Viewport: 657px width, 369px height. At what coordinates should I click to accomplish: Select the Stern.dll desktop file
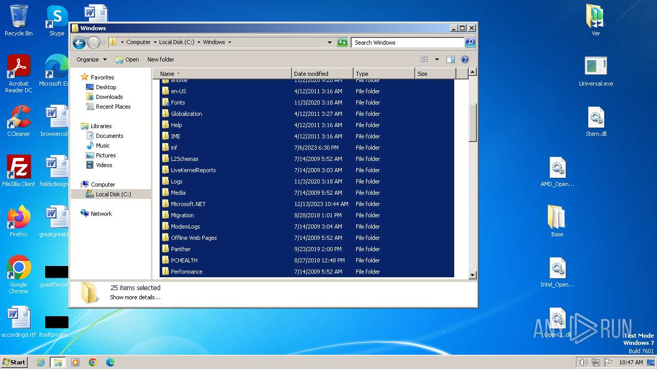(596, 121)
